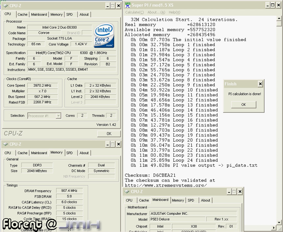Click the CPU-Z app icon in top window title
This screenshot has height=232, width=283.
coord(6,6)
